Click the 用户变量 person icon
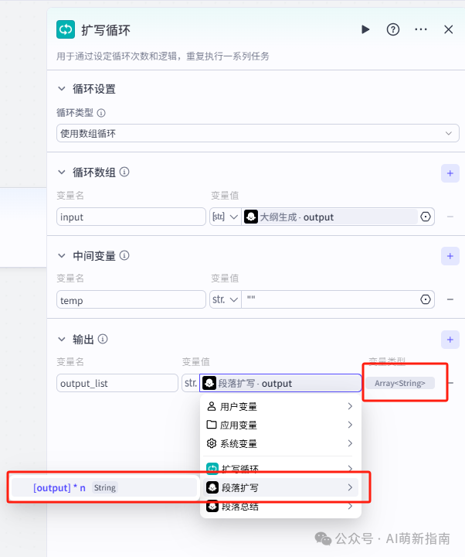Screen dimensions: 465x557 (212, 406)
